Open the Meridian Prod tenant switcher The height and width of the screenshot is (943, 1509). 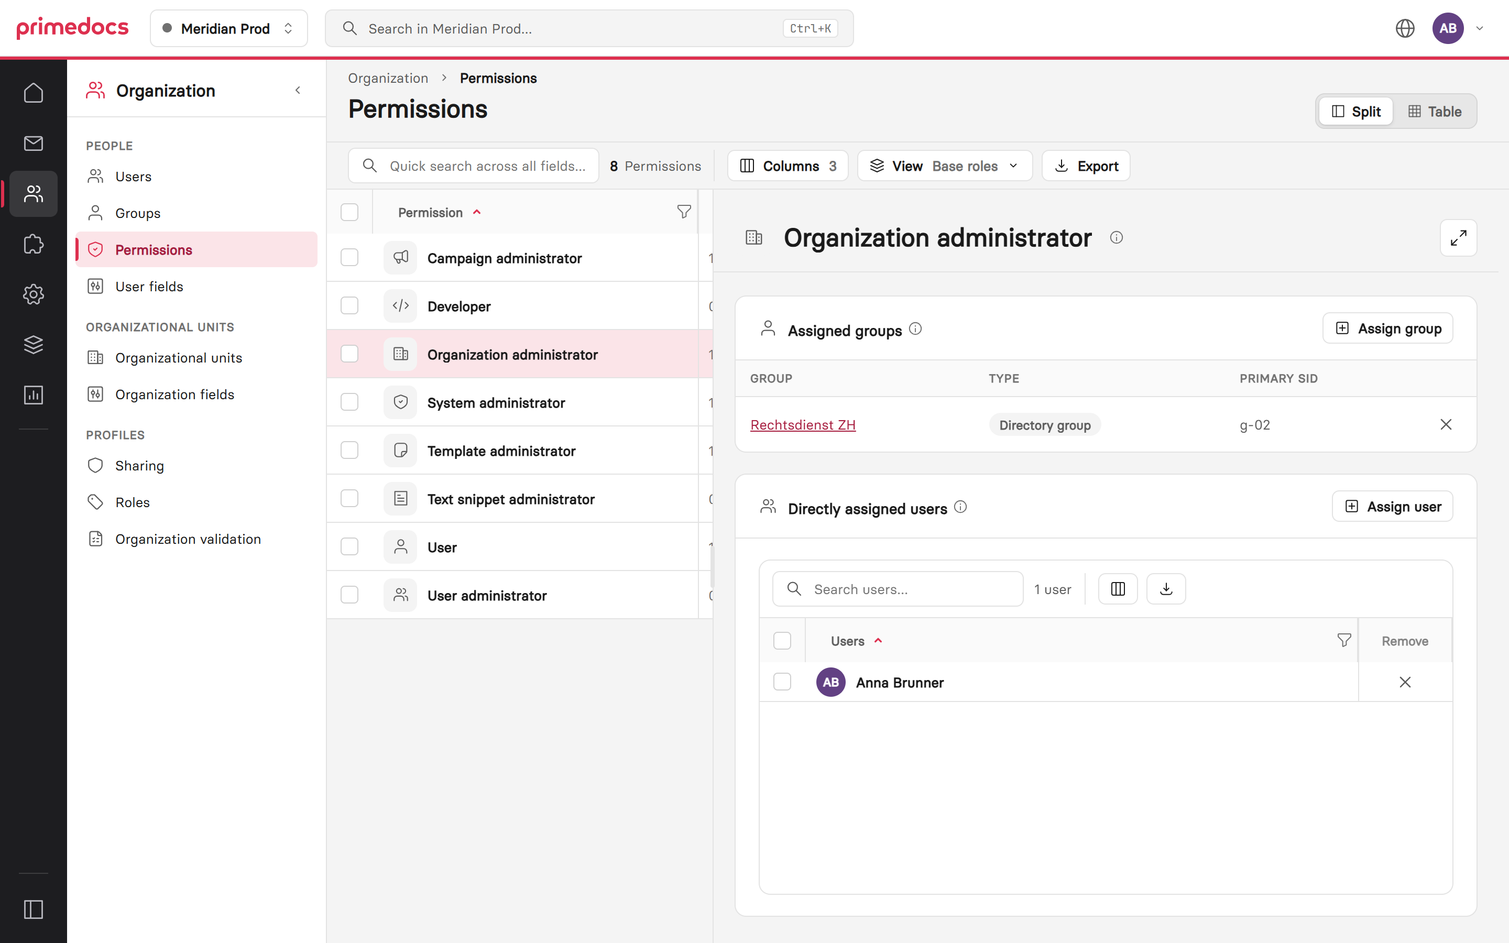228,28
